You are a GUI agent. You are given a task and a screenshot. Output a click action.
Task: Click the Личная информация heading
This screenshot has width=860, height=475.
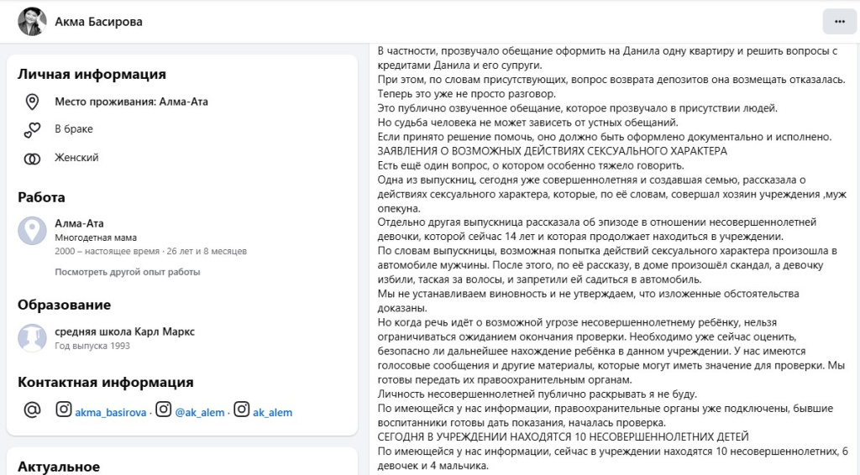click(92, 75)
